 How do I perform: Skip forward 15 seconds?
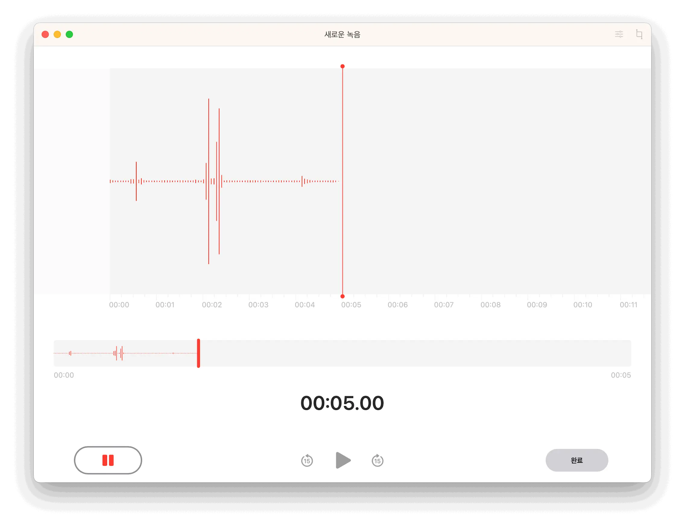pos(377,460)
